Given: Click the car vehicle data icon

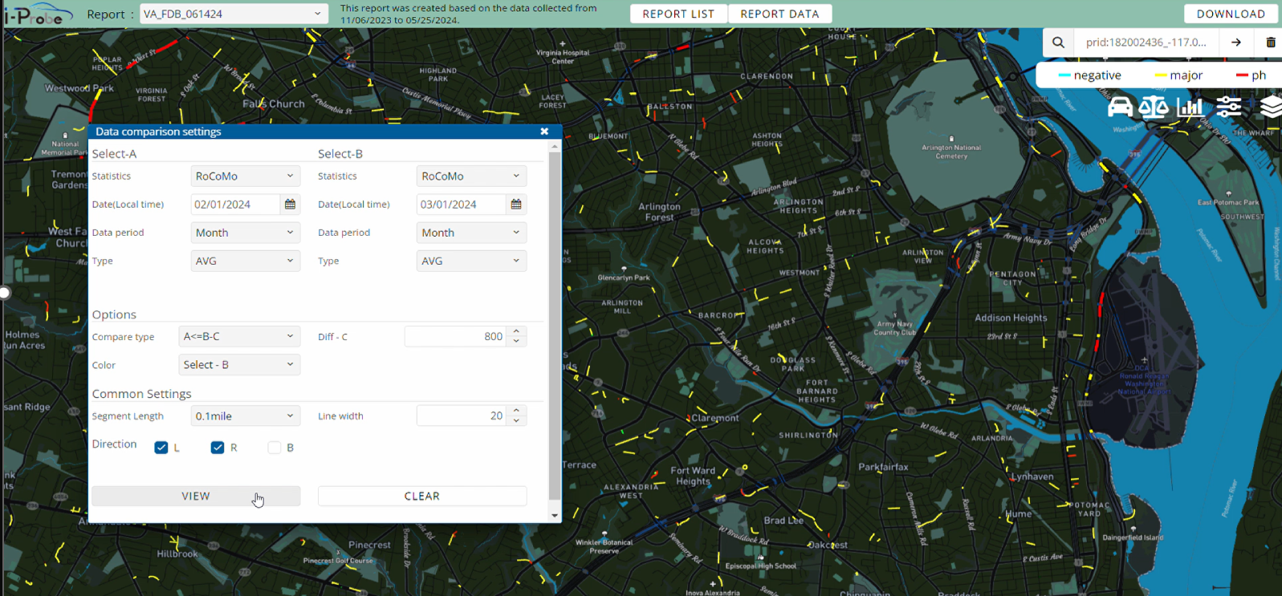Looking at the screenshot, I should point(1120,107).
